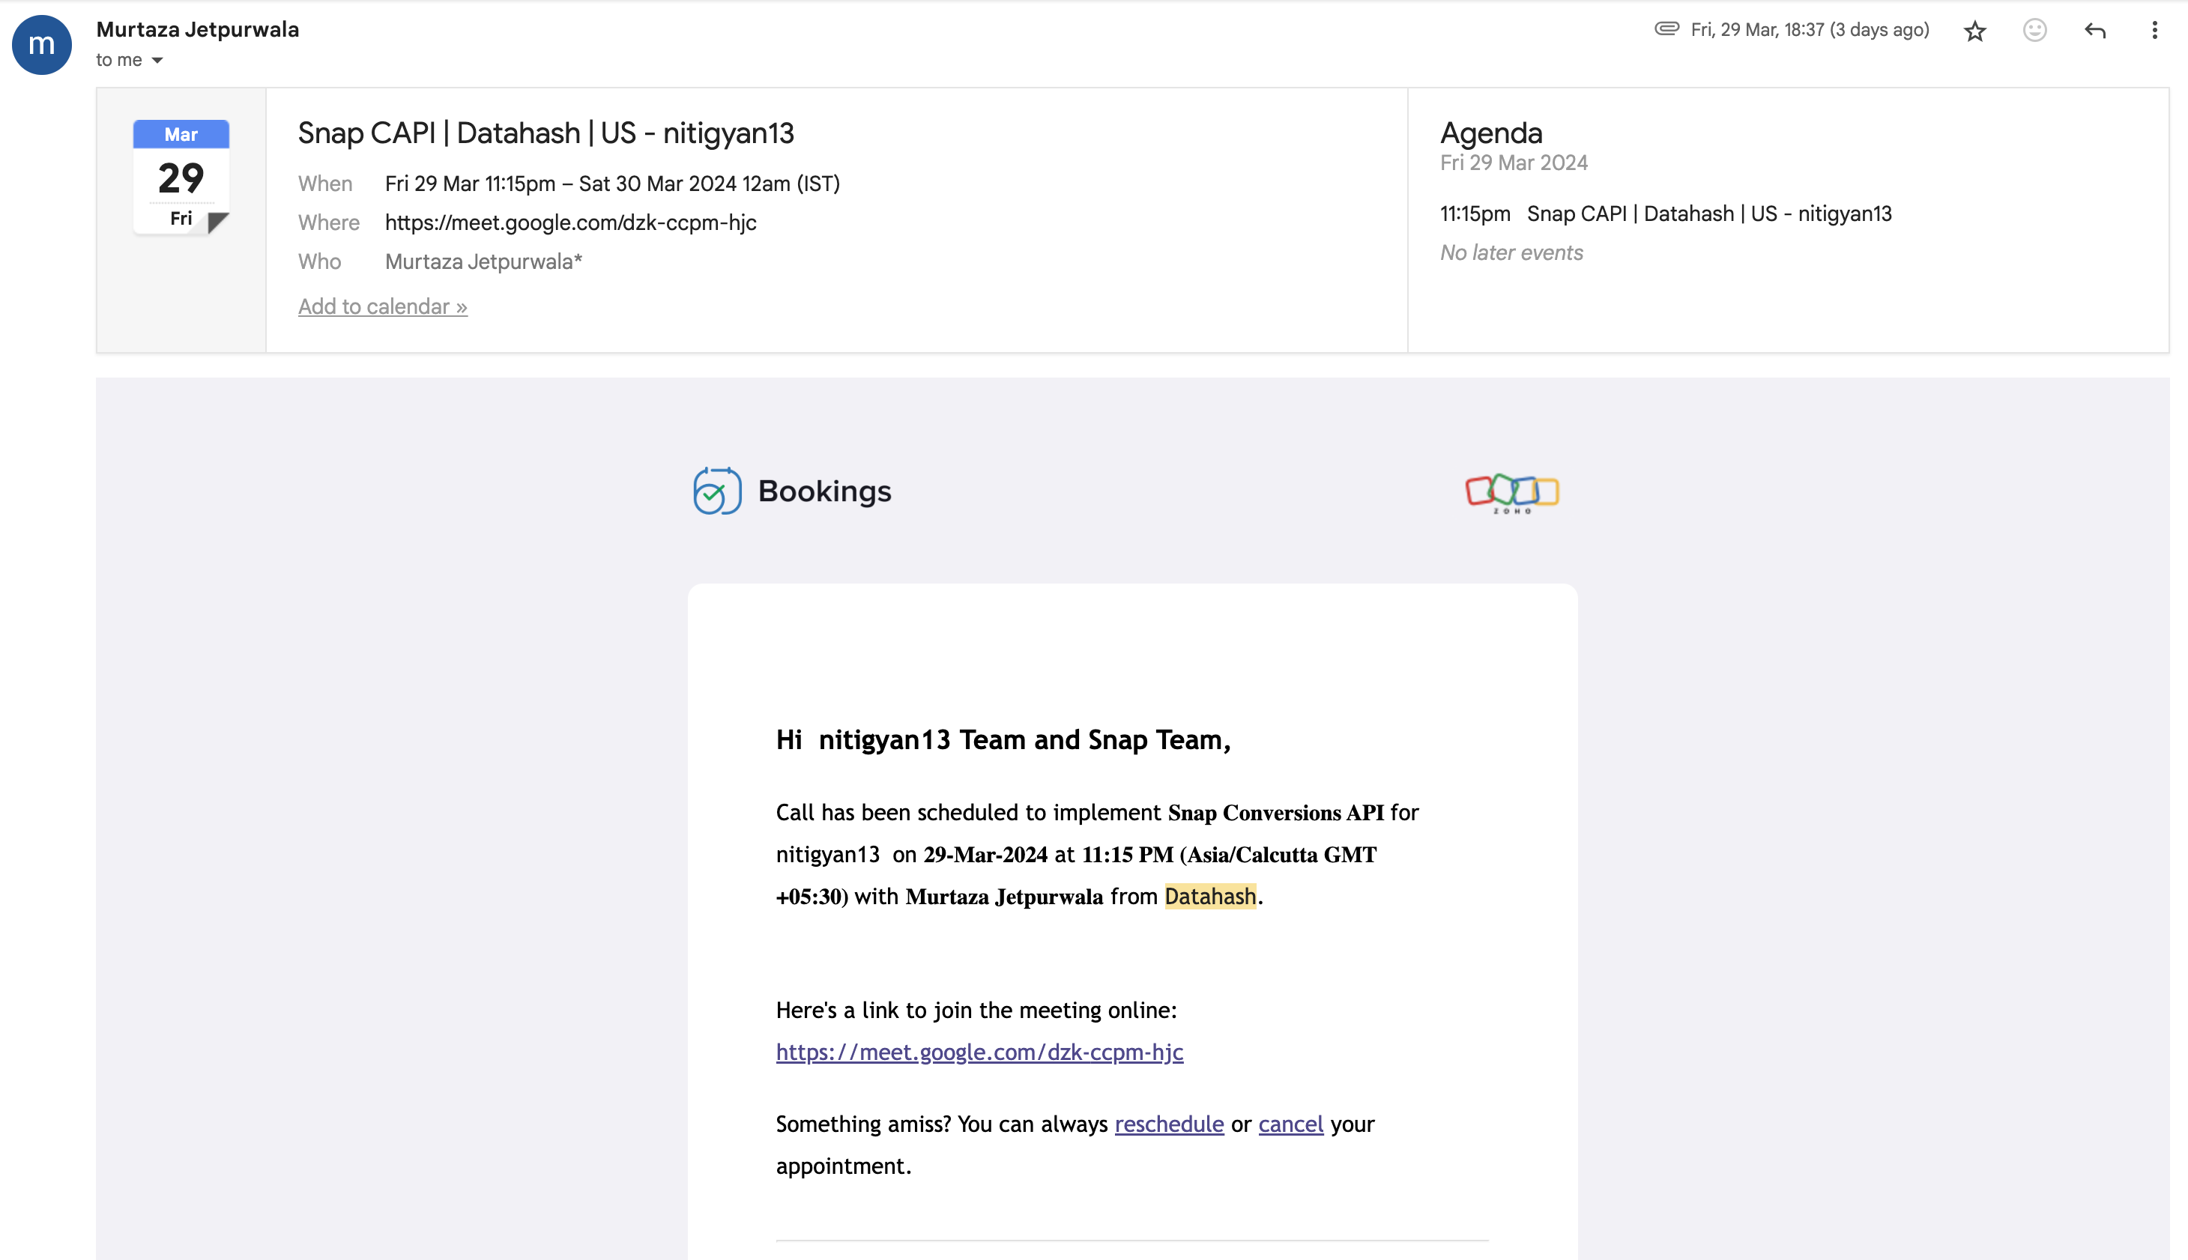The height and width of the screenshot is (1260, 2188).
Task: Click the Mar 29 calendar date icon
Action: pyautogui.click(x=181, y=178)
